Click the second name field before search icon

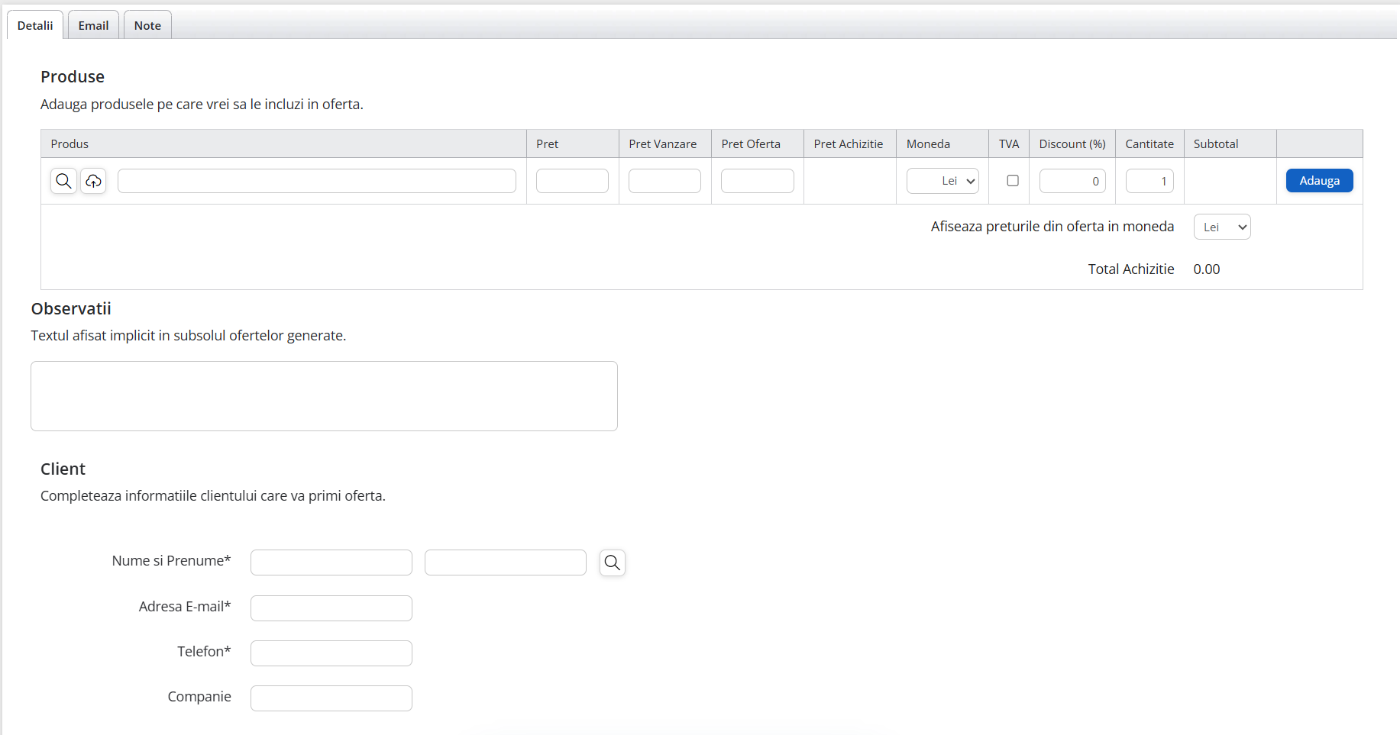[506, 563]
